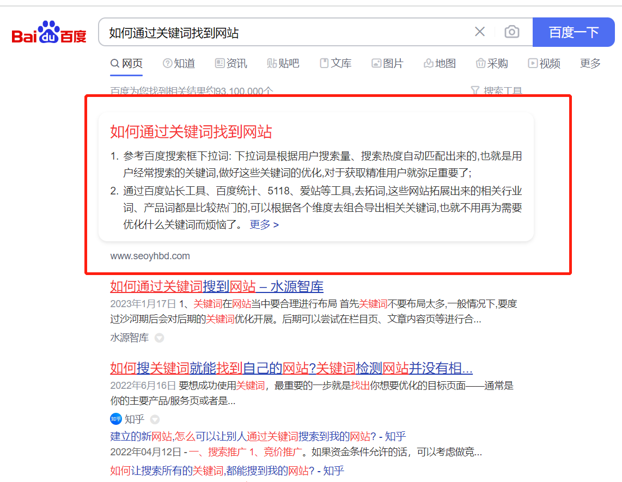
Task: Switch to the 视频 tab
Action: [x=544, y=64]
